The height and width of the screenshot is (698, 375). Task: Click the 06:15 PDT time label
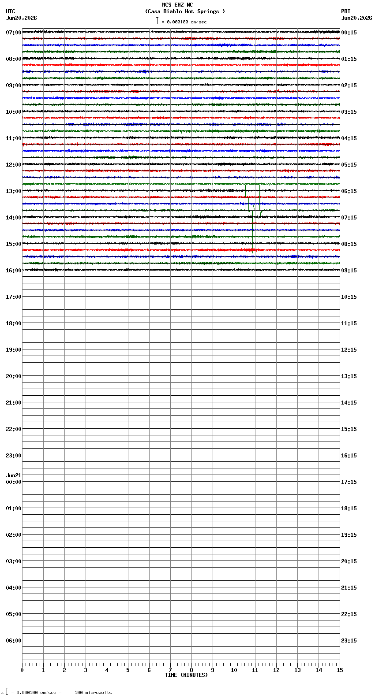click(x=349, y=191)
